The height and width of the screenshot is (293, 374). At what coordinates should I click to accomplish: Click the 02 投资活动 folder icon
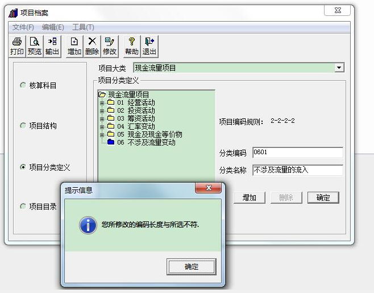(x=111, y=110)
